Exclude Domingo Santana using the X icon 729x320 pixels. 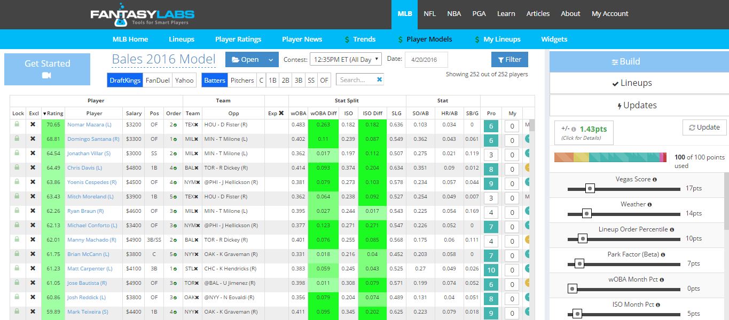click(x=33, y=140)
